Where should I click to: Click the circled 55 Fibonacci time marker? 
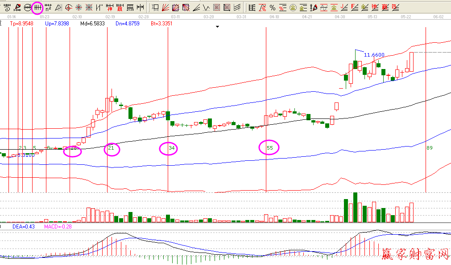point(269,147)
